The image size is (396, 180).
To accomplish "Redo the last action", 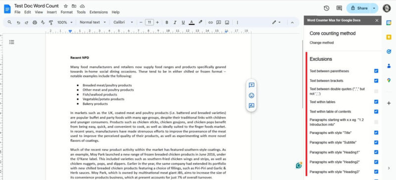I will (x=26, y=22).
